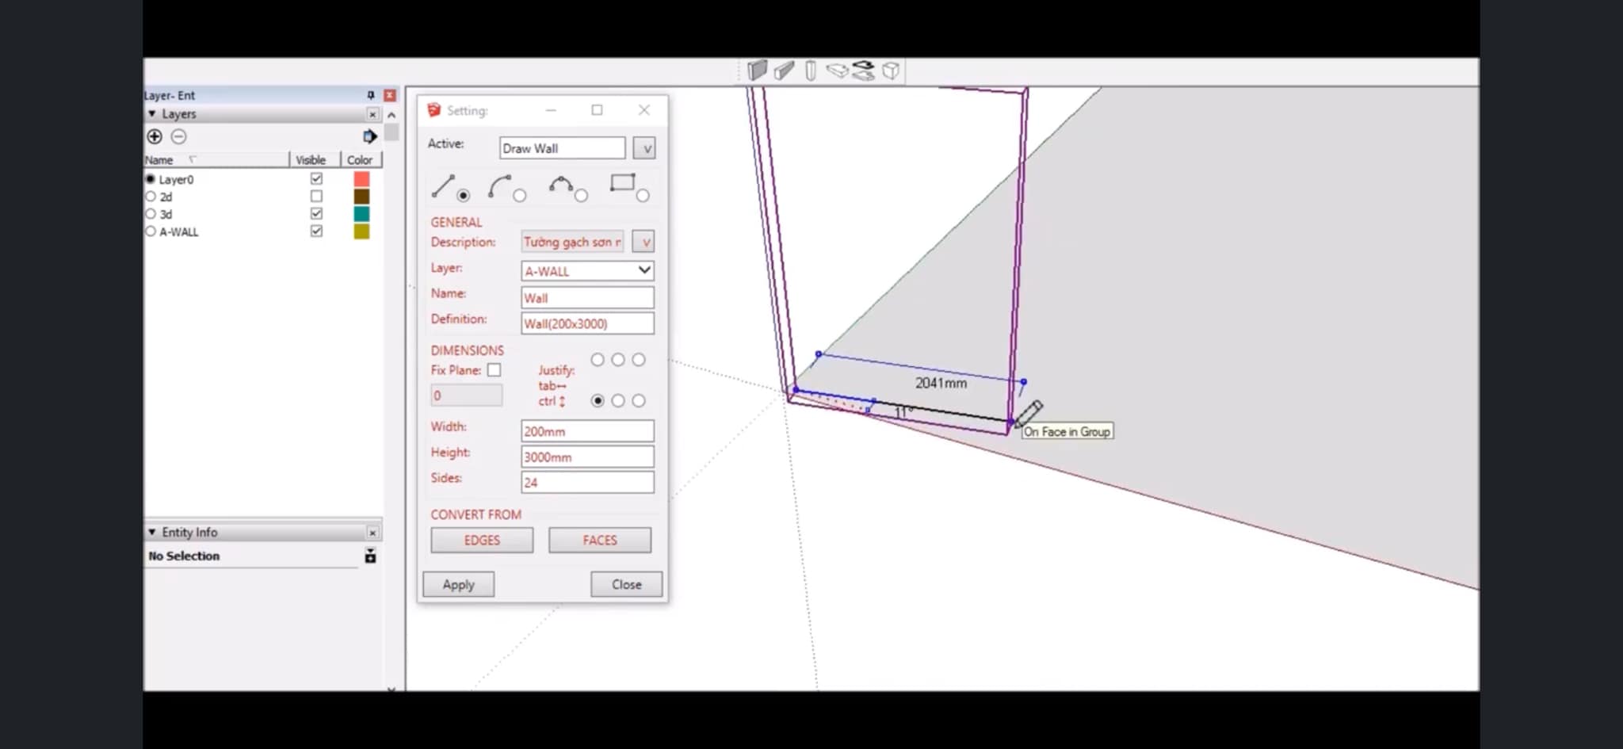The width and height of the screenshot is (1623, 749).
Task: Open the Active tool dropdown button
Action: (644, 148)
